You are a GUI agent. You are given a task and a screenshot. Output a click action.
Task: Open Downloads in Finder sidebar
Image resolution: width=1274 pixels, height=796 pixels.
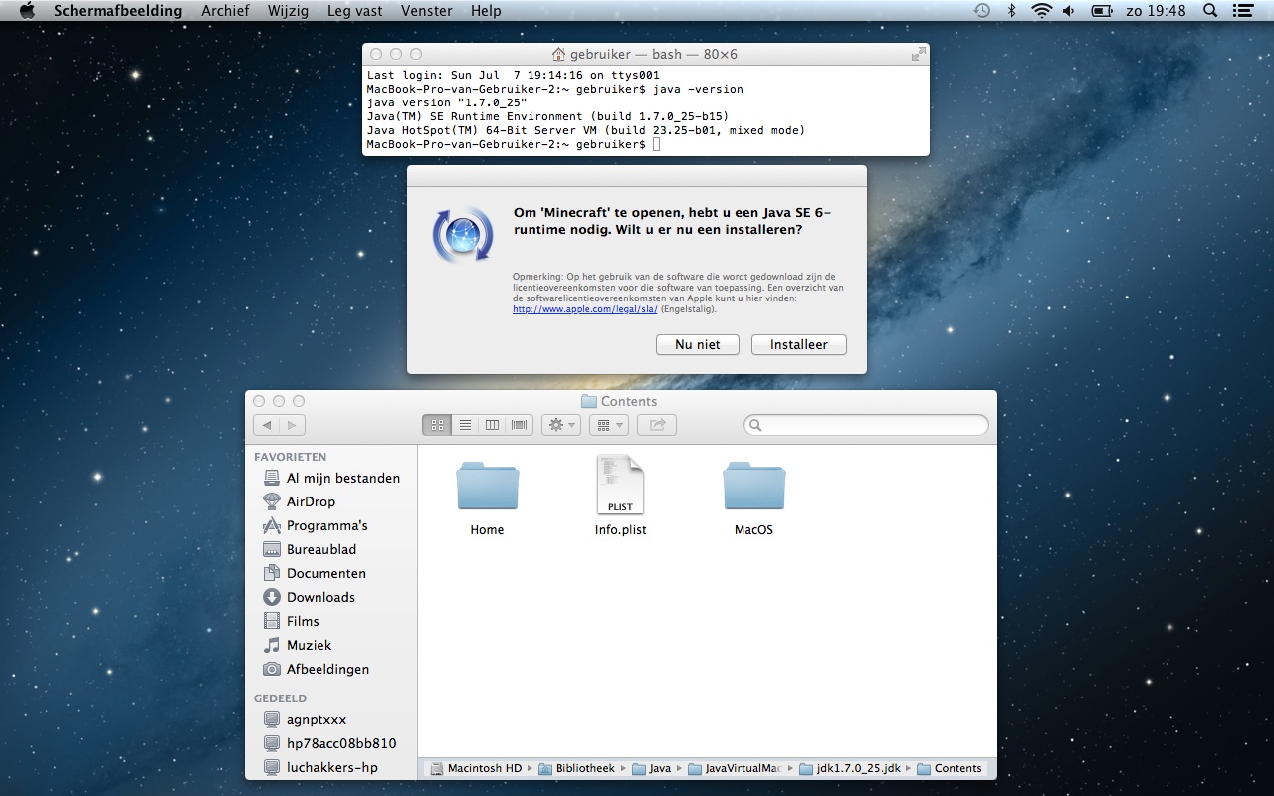[320, 597]
